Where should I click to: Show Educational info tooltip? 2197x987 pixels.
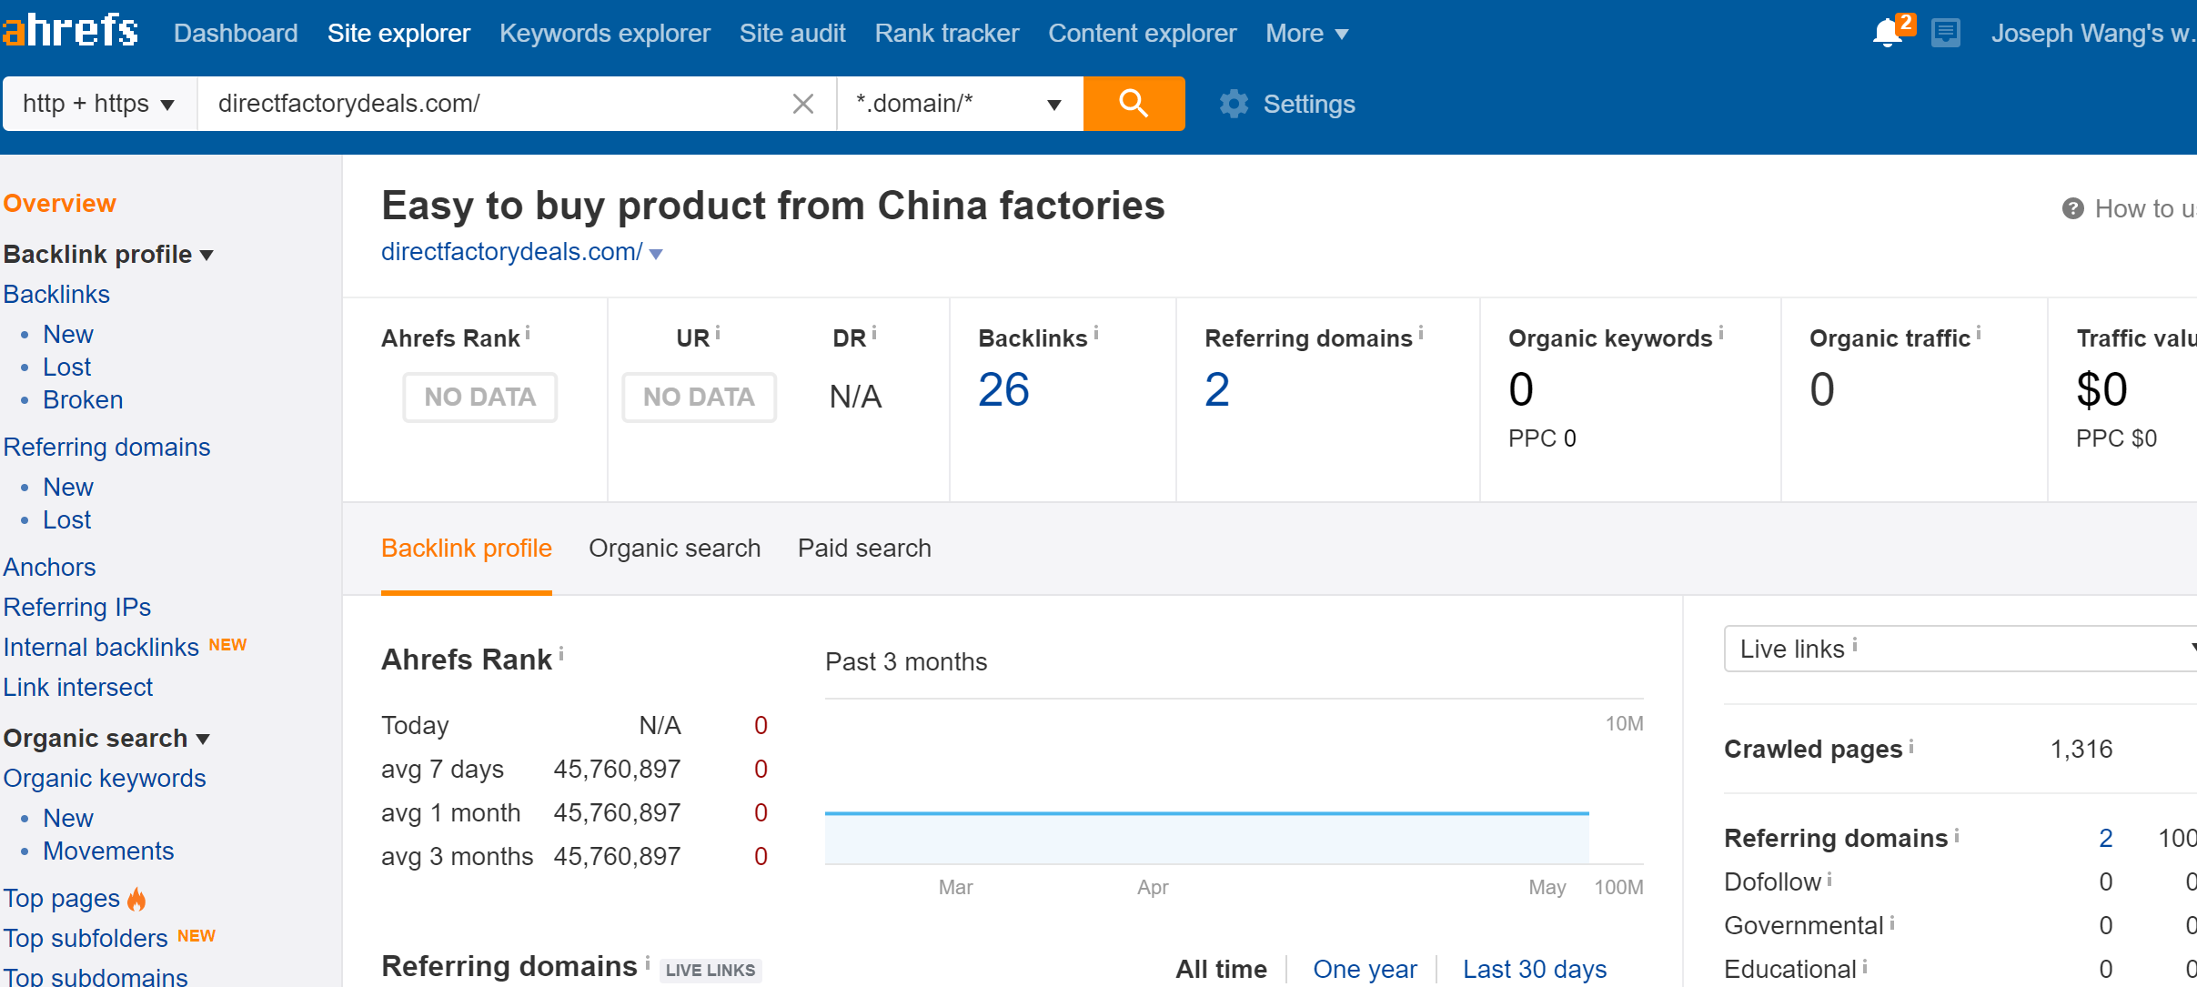click(1865, 966)
